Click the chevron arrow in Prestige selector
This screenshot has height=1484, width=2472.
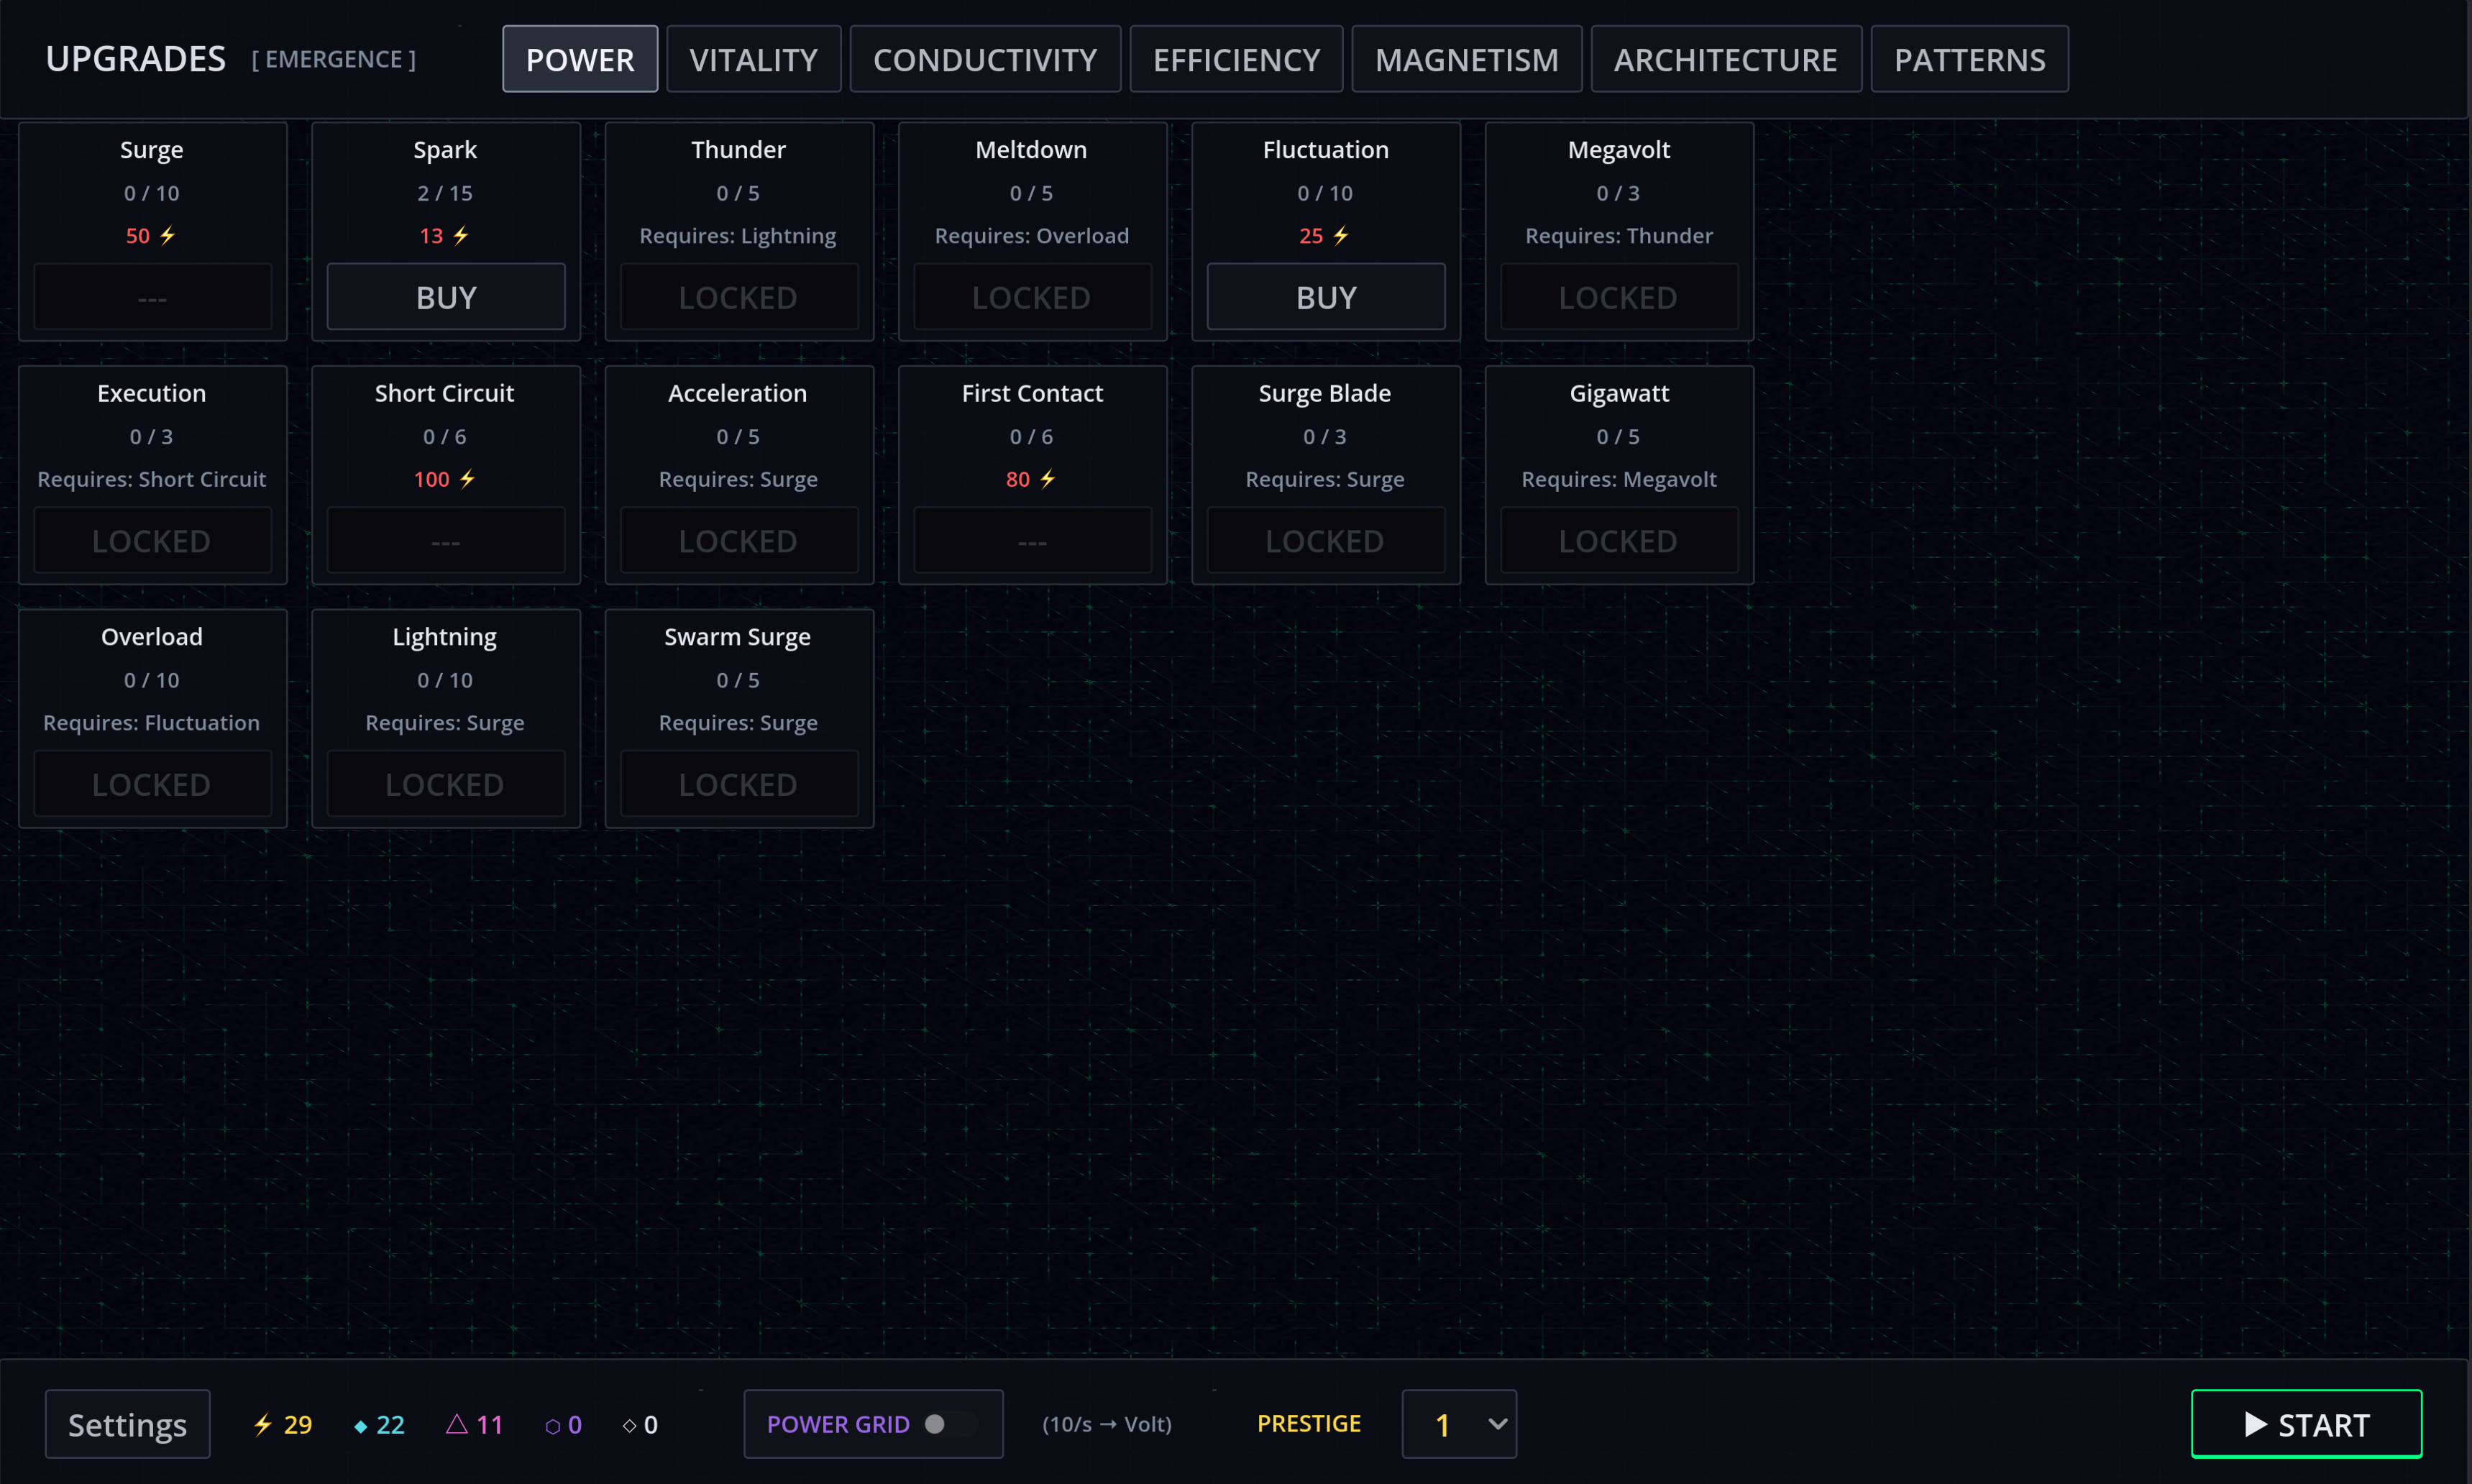tap(1497, 1423)
